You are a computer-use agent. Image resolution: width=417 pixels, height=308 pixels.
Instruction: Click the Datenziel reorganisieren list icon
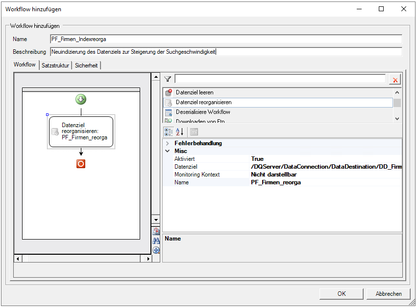tap(169, 102)
